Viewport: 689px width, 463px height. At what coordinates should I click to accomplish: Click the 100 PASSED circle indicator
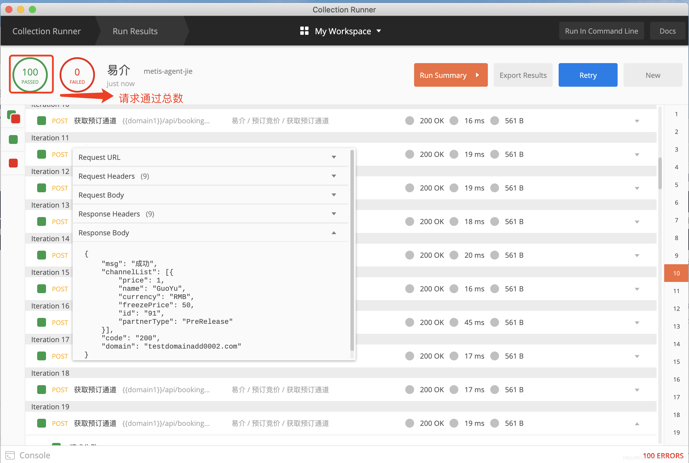coord(31,74)
